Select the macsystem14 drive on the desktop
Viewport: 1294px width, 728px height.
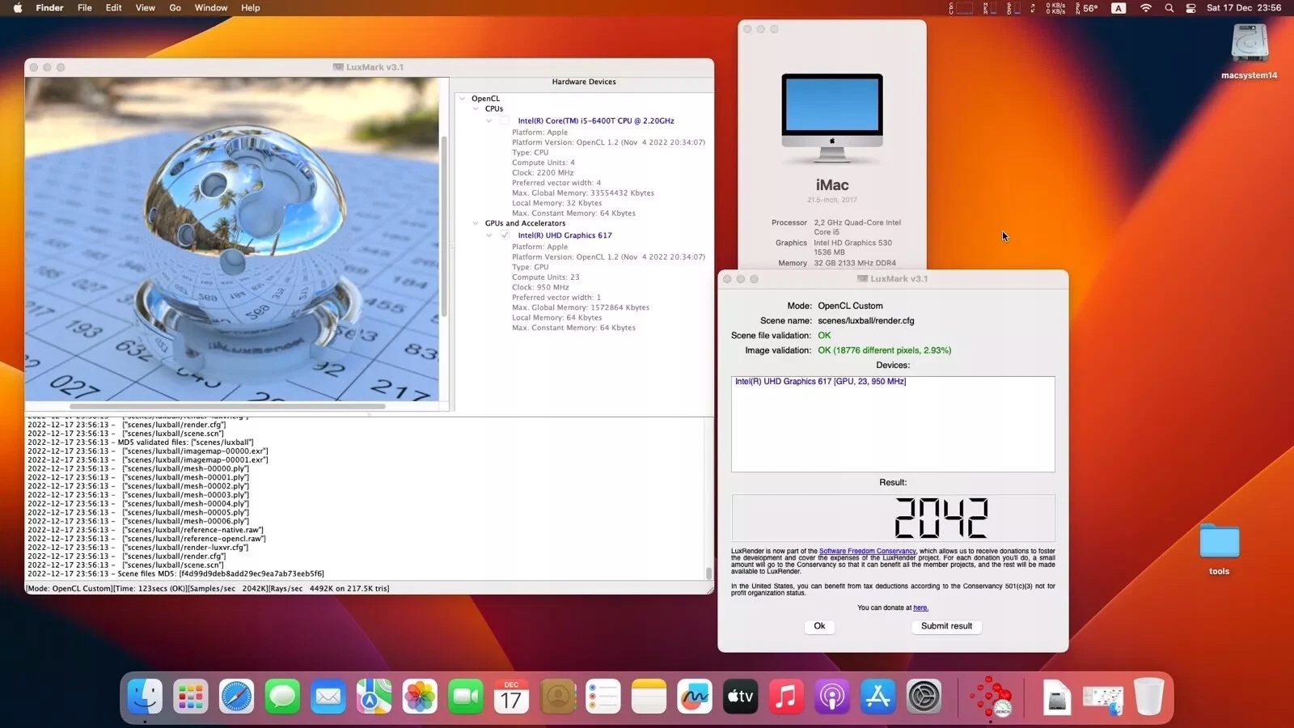pos(1250,51)
